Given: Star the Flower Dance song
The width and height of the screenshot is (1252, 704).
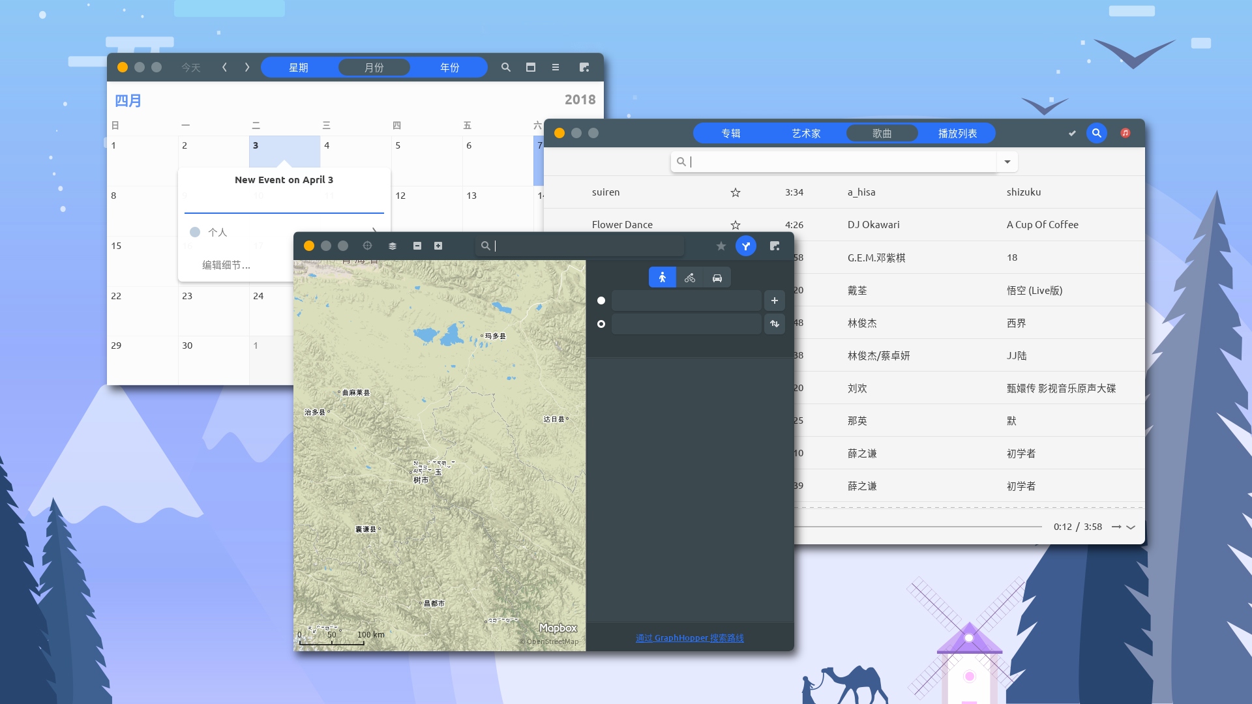Looking at the screenshot, I should click(x=736, y=225).
